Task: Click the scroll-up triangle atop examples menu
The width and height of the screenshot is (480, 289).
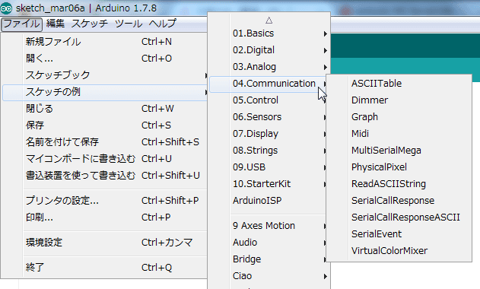Action: point(269,21)
